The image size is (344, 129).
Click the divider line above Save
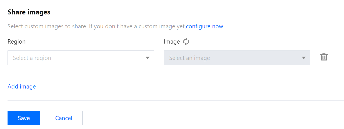(175, 100)
